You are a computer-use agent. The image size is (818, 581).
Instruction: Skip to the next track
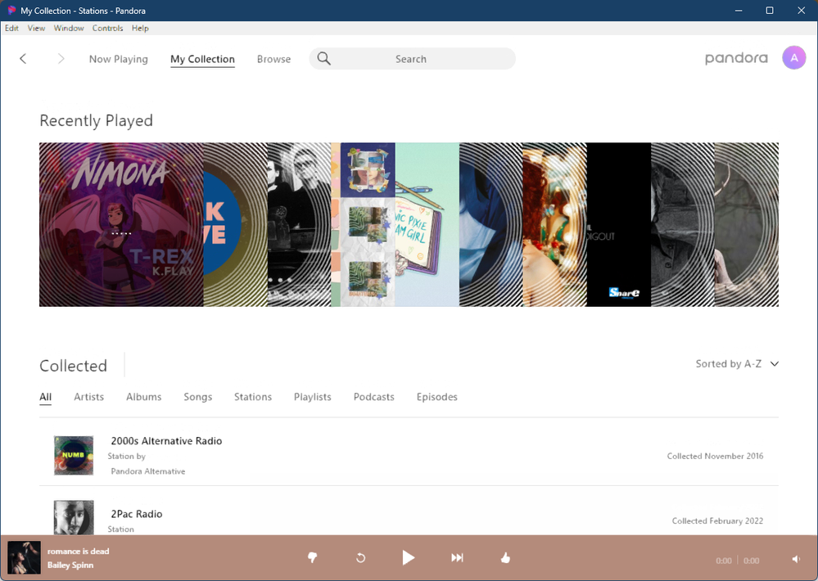pyautogui.click(x=457, y=558)
